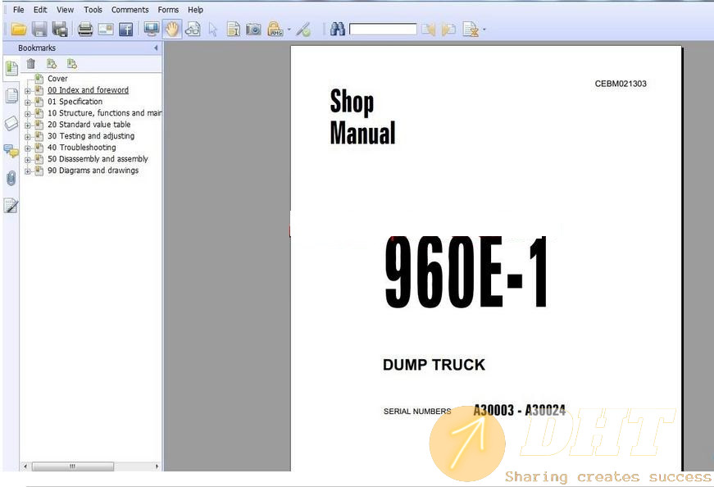The width and height of the screenshot is (714, 487).
Task: Open the RMS padlock dropdown arrow
Action: [289, 30]
